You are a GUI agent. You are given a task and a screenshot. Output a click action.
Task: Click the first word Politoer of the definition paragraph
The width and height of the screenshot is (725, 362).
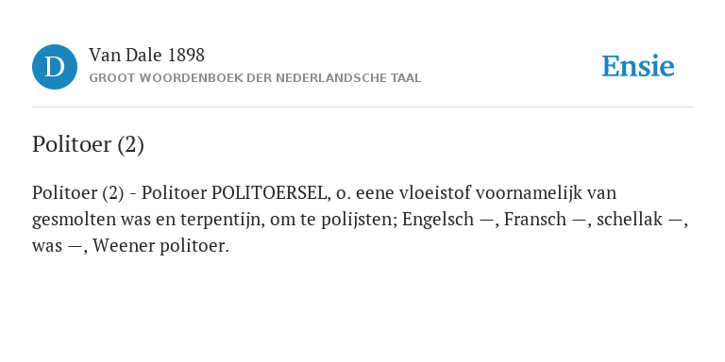point(64,193)
